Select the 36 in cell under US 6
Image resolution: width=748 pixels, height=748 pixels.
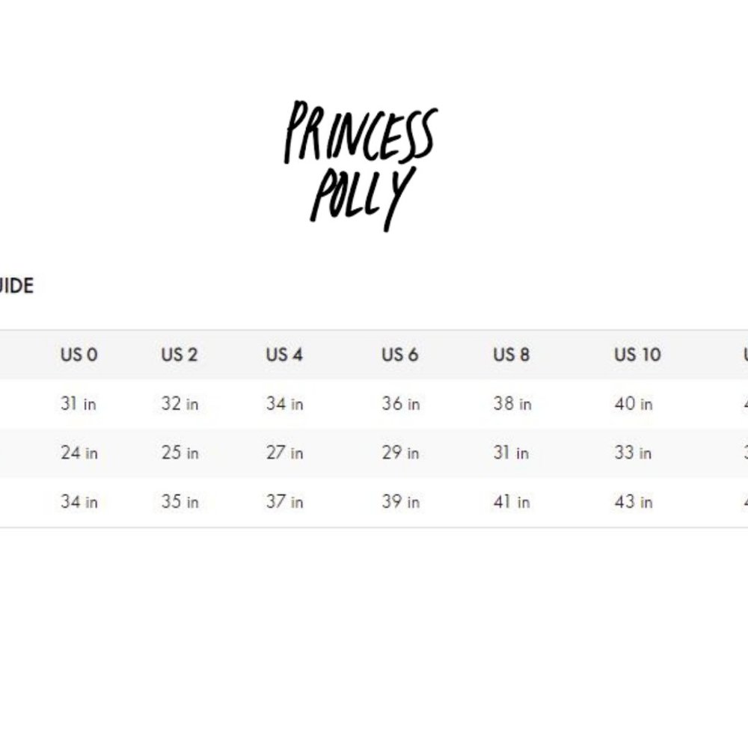[400, 404]
